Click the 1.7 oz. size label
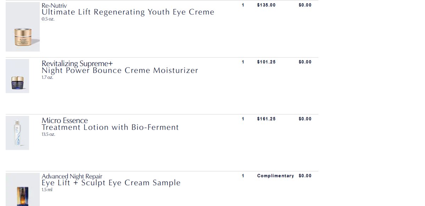The height and width of the screenshot is (206, 425). (47, 77)
